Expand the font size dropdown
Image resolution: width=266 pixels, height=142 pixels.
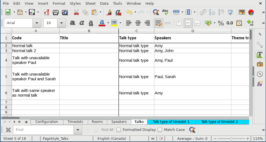pos(62,23)
